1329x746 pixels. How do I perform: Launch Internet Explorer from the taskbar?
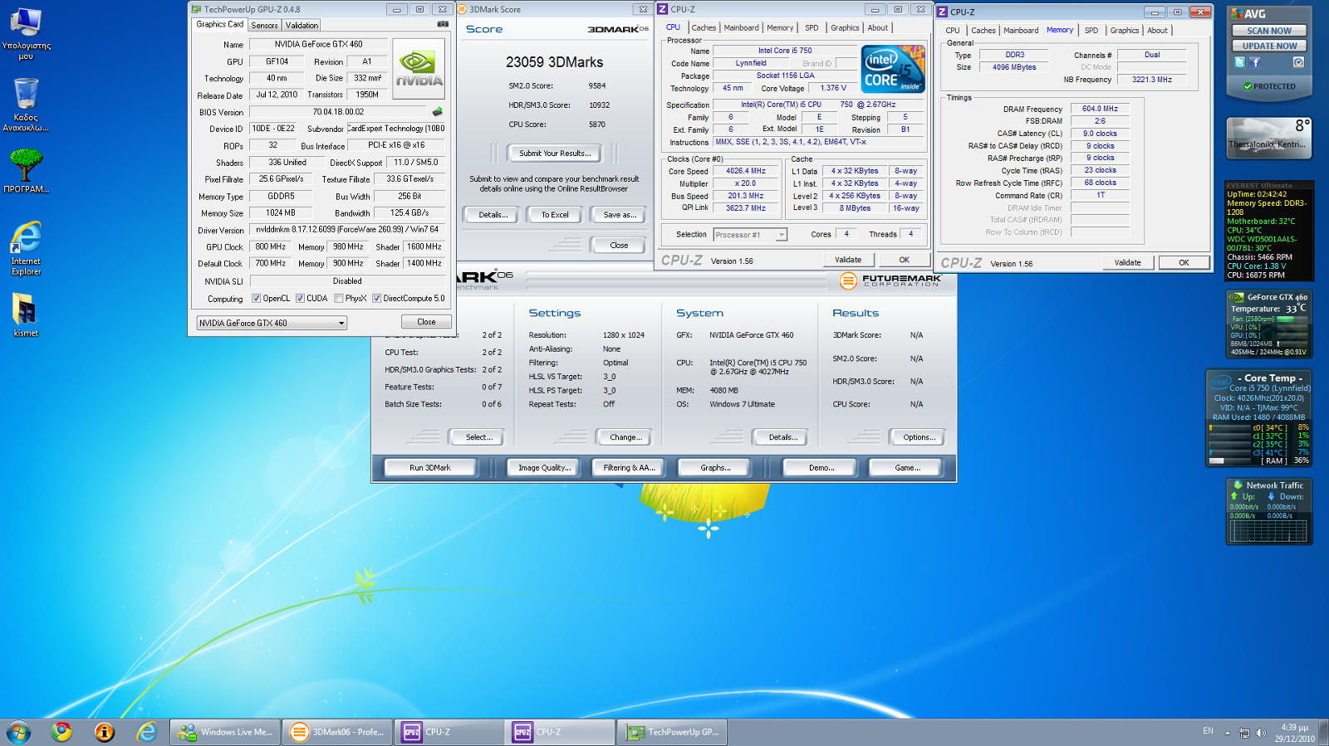(x=147, y=732)
